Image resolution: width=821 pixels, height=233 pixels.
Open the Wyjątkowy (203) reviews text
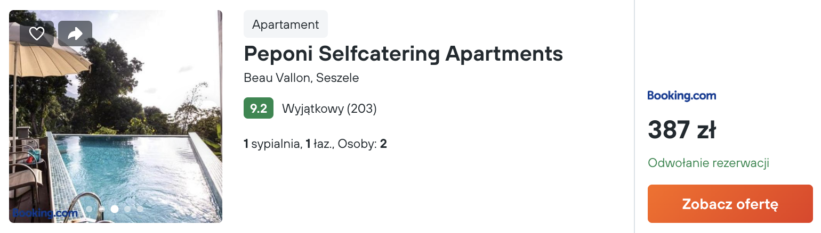pyautogui.click(x=329, y=109)
